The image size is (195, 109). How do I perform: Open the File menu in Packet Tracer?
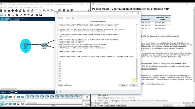[1, 7]
